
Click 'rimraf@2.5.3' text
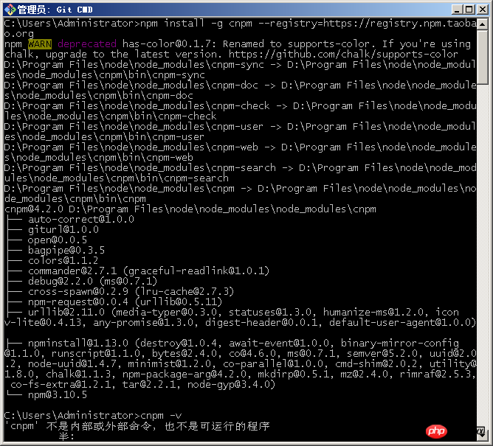coord(435,374)
